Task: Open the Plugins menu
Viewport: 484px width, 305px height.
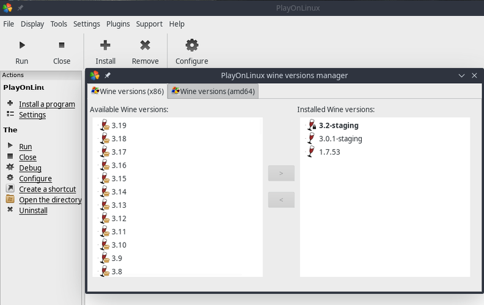Action: pyautogui.click(x=118, y=24)
